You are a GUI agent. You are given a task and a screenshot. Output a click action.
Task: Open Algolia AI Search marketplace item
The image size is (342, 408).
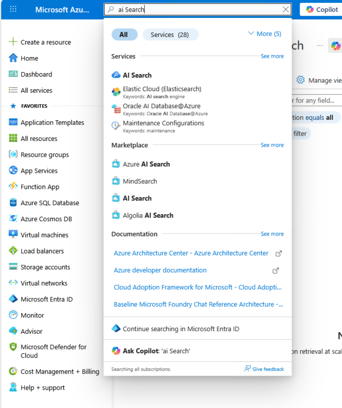point(197,215)
